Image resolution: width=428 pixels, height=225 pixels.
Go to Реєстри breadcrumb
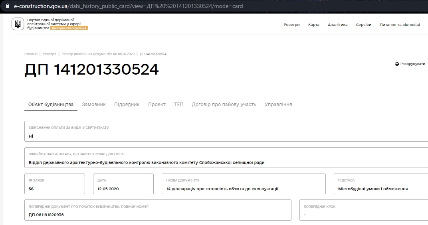pos(50,54)
